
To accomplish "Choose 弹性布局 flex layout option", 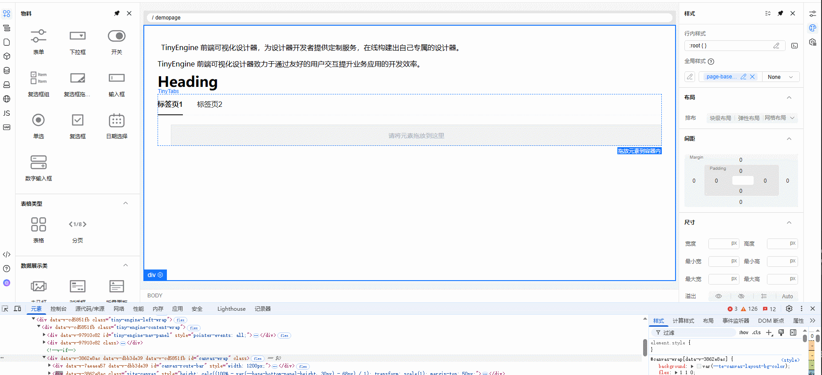I will pos(749,118).
